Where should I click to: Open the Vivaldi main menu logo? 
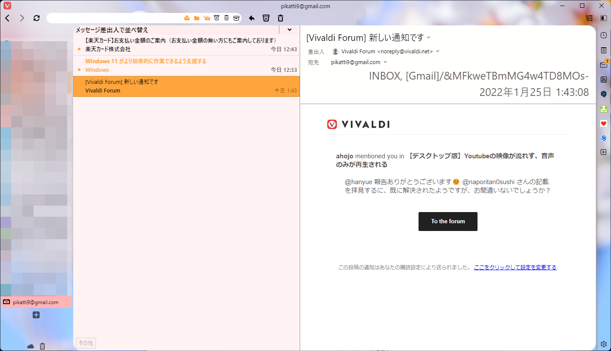pos(7,6)
